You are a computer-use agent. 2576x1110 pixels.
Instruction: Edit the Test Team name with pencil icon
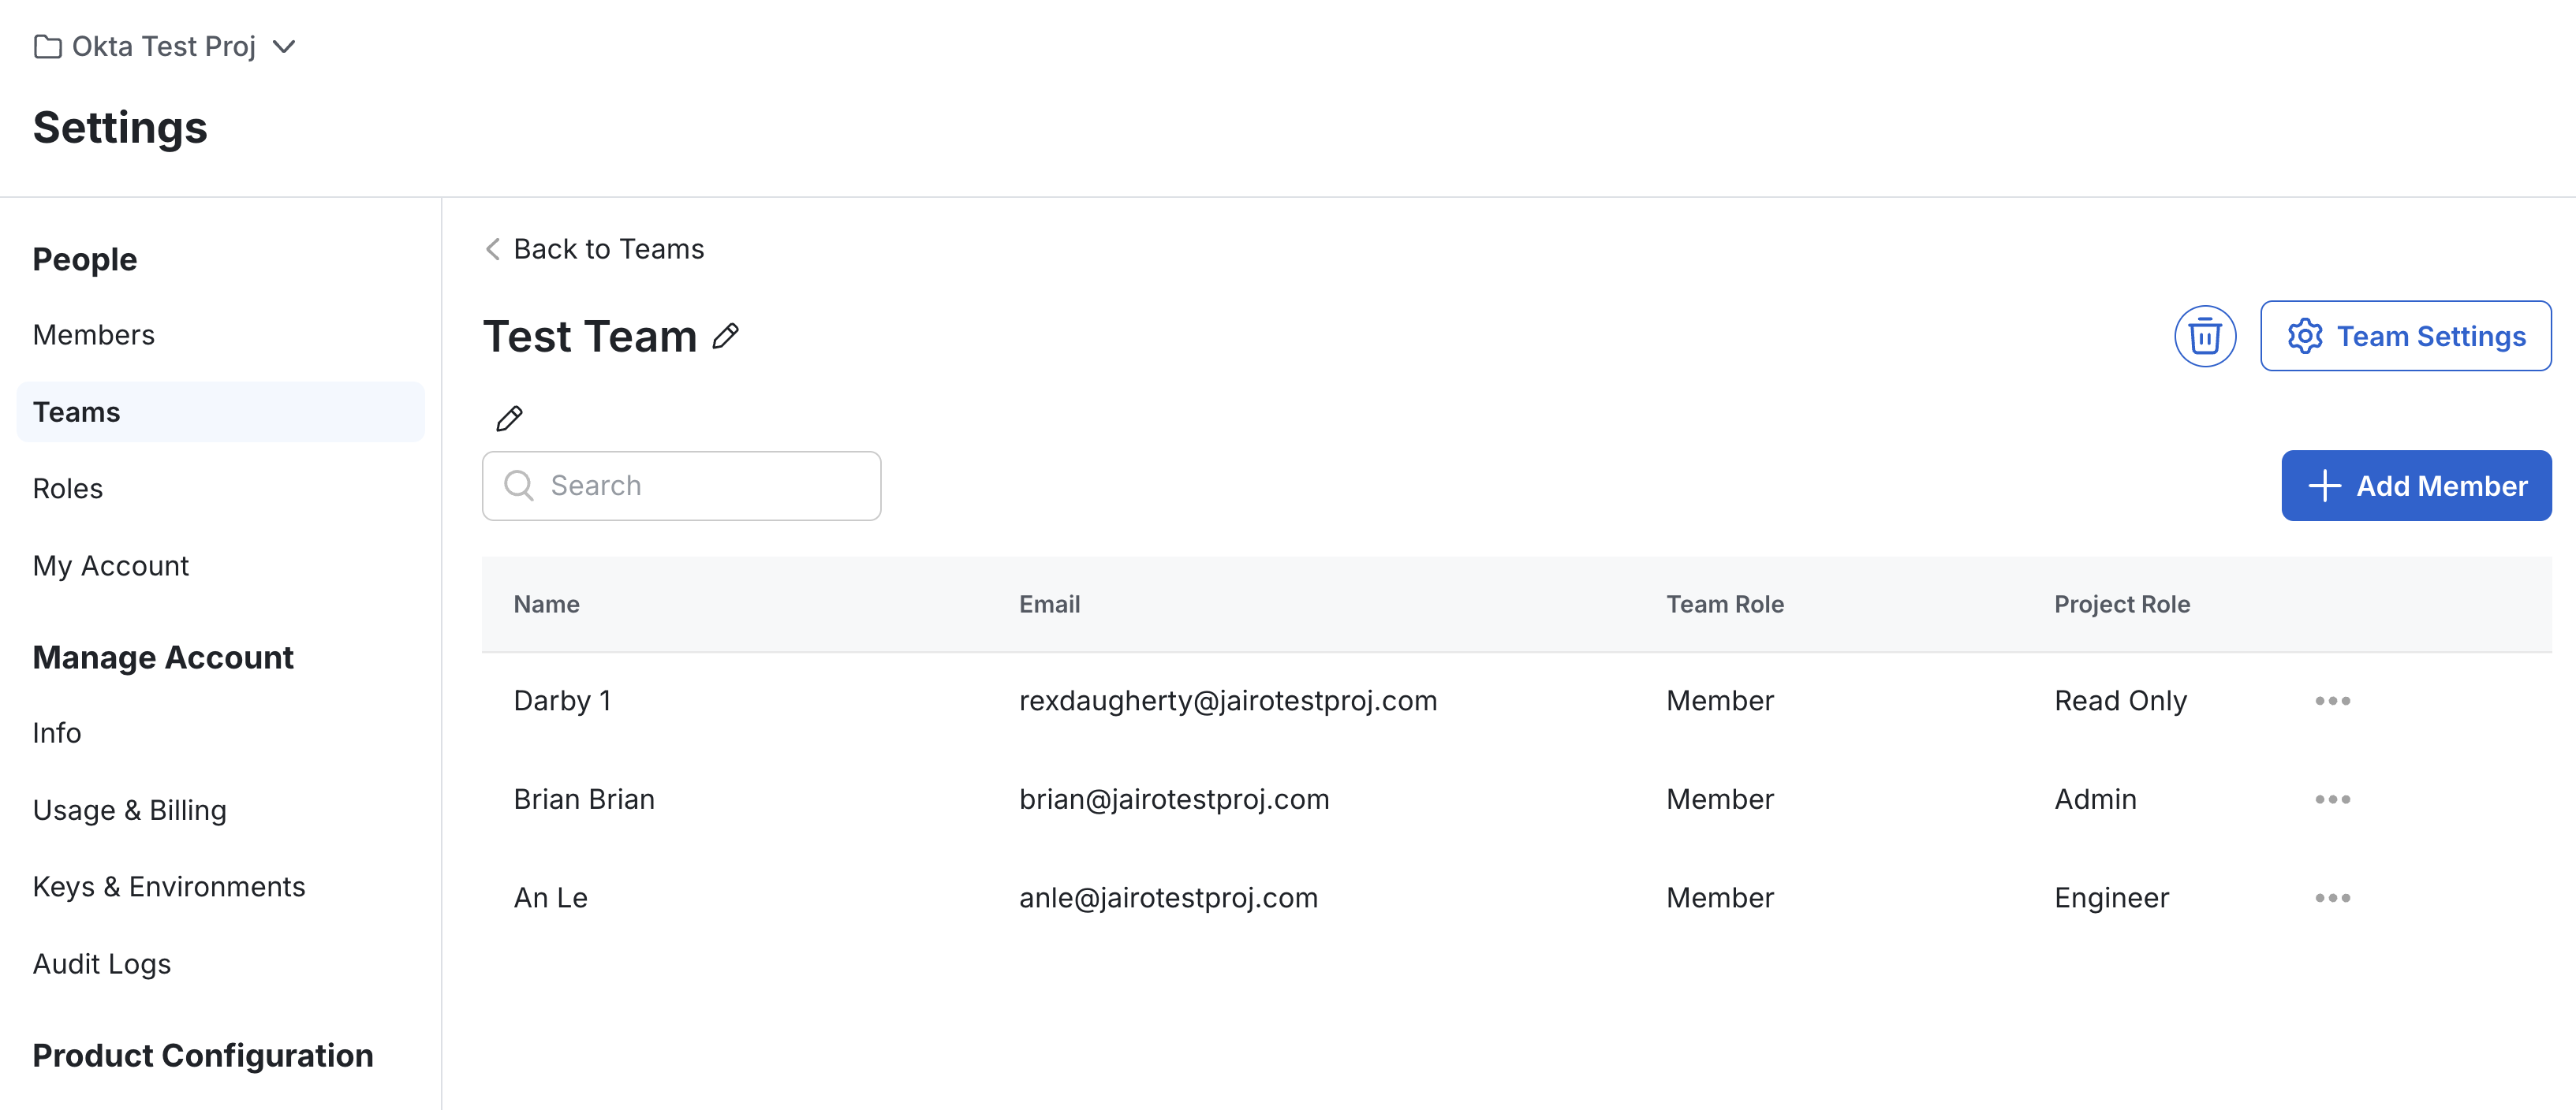[x=726, y=337]
